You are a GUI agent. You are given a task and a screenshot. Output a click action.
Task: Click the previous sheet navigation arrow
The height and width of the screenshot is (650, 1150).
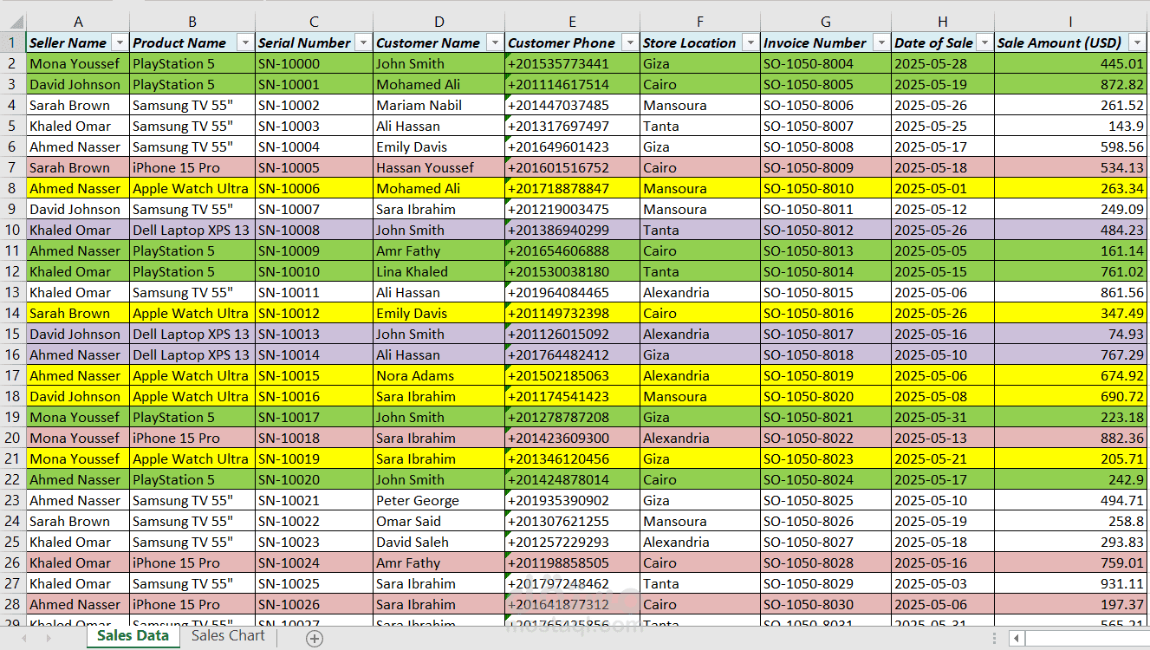click(24, 639)
